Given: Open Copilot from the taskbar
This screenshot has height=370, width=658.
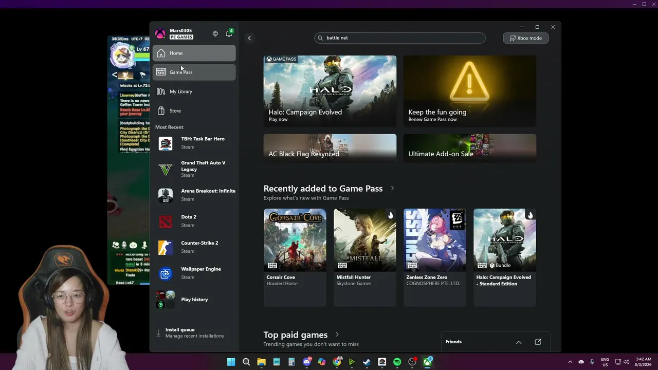Looking at the screenshot, I should 322,362.
